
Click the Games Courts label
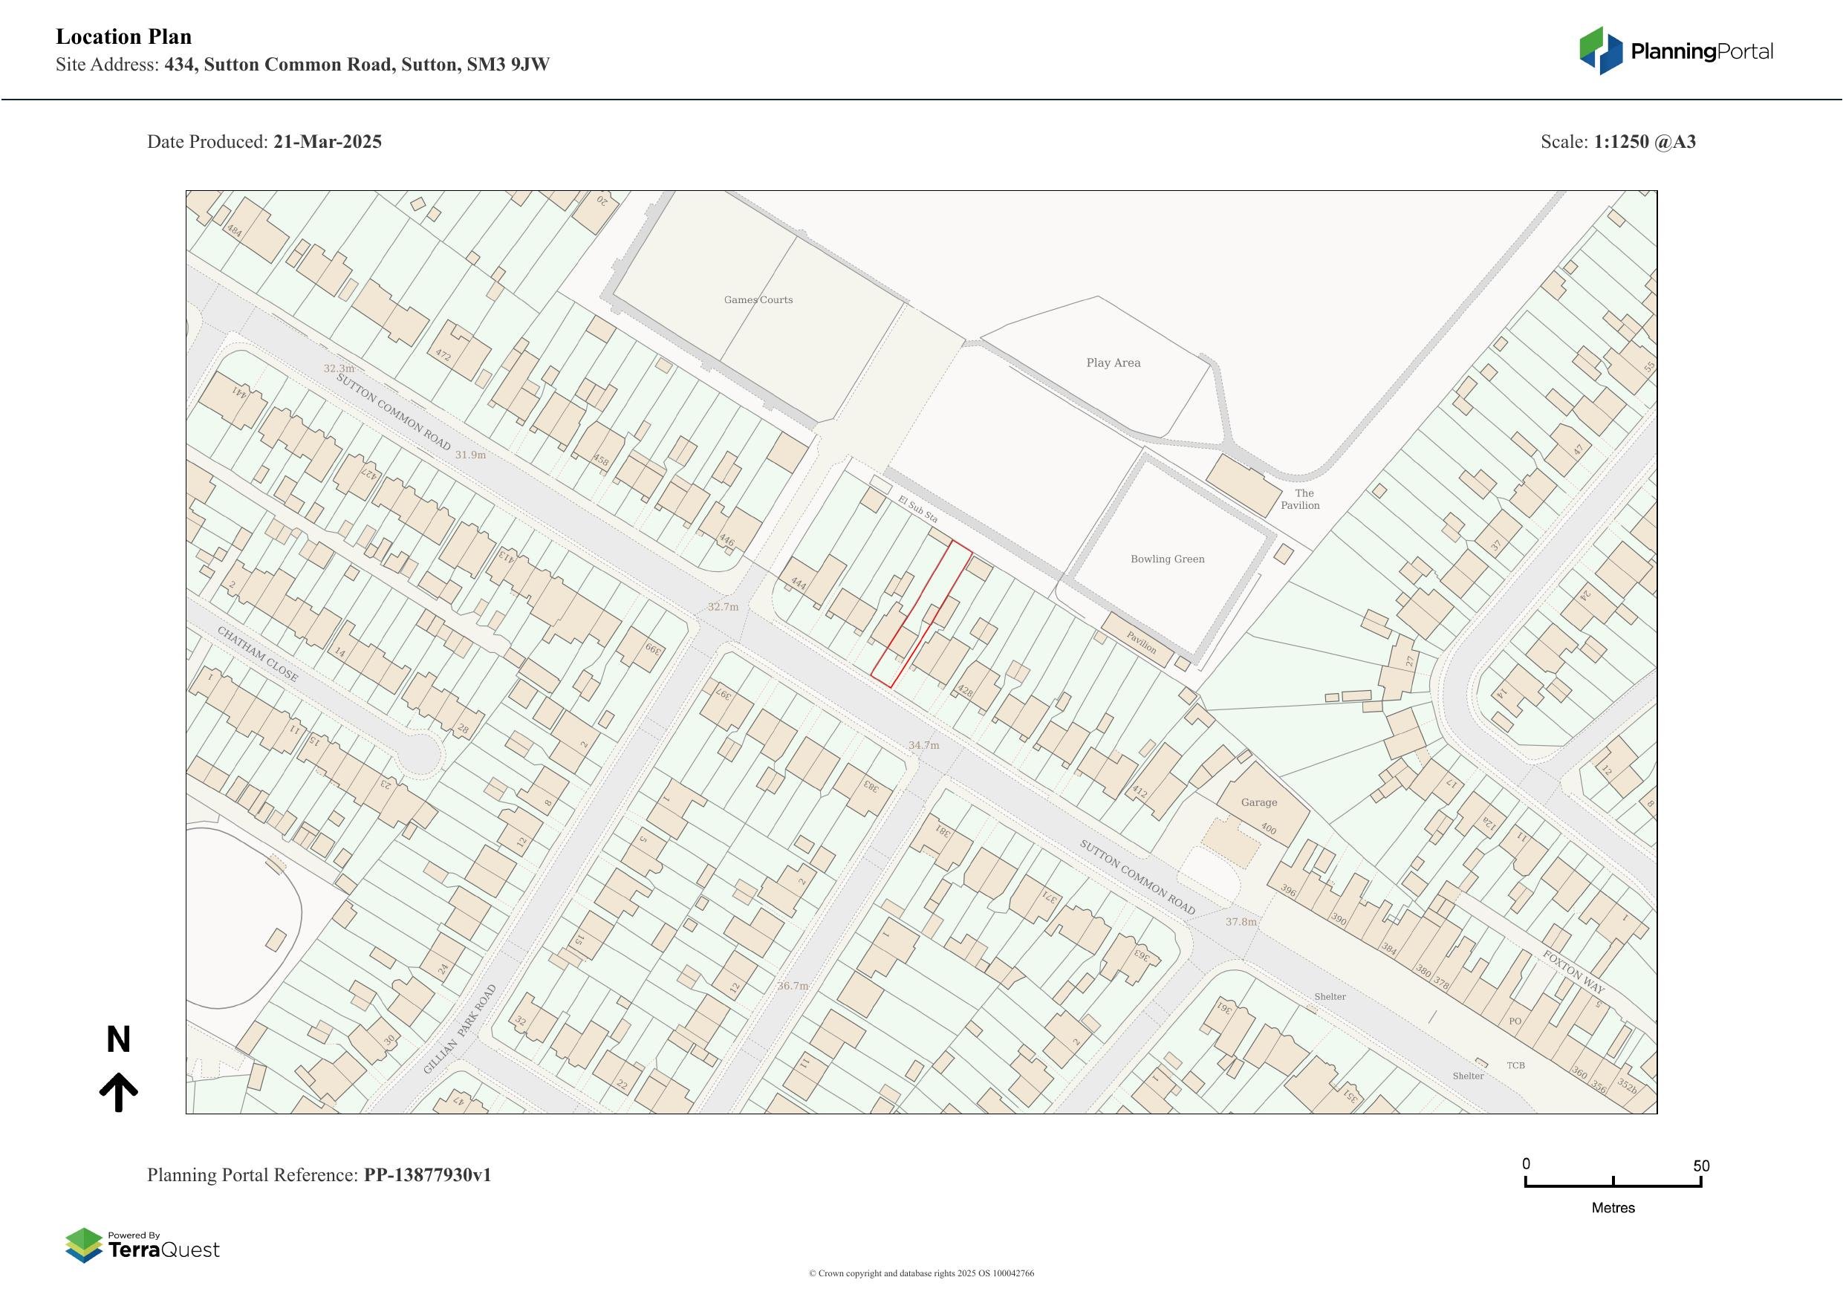pos(758,299)
